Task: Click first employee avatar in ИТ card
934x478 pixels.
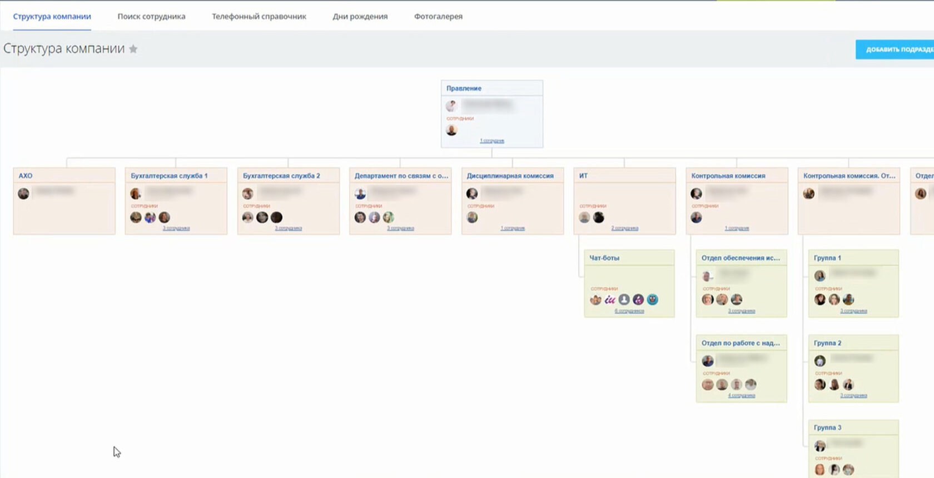Action: 584,218
